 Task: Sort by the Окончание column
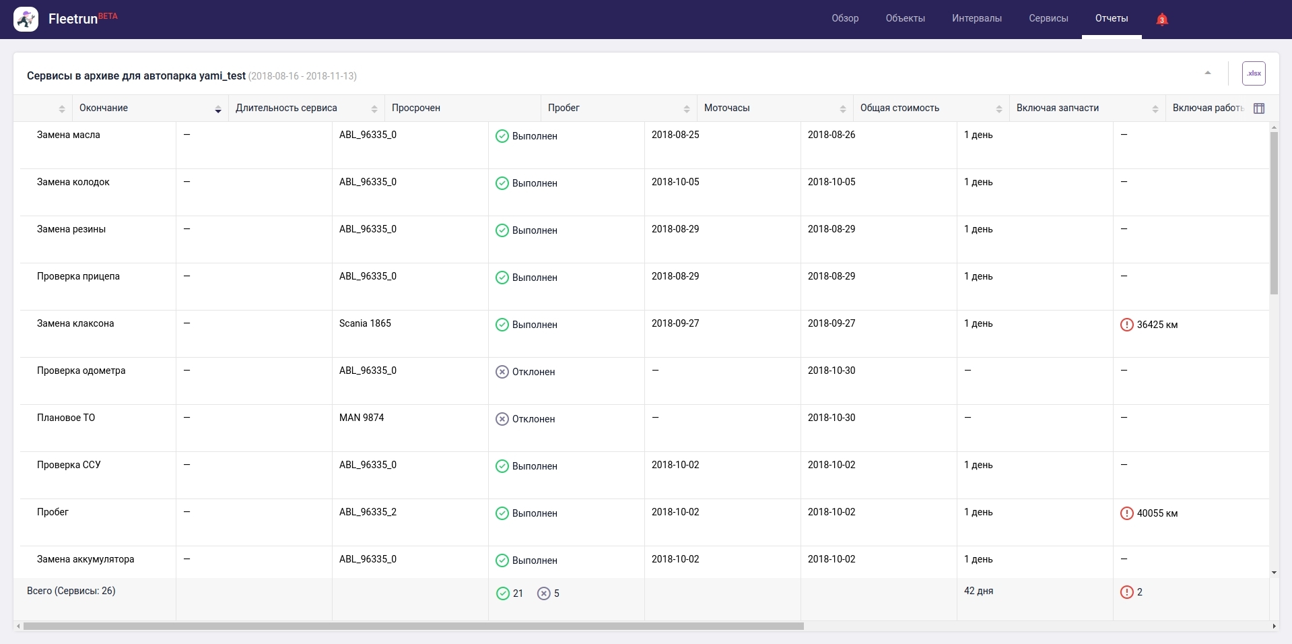(217, 109)
